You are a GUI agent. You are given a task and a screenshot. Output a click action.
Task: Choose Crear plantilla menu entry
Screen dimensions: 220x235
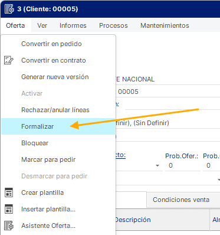[x=58, y=192]
